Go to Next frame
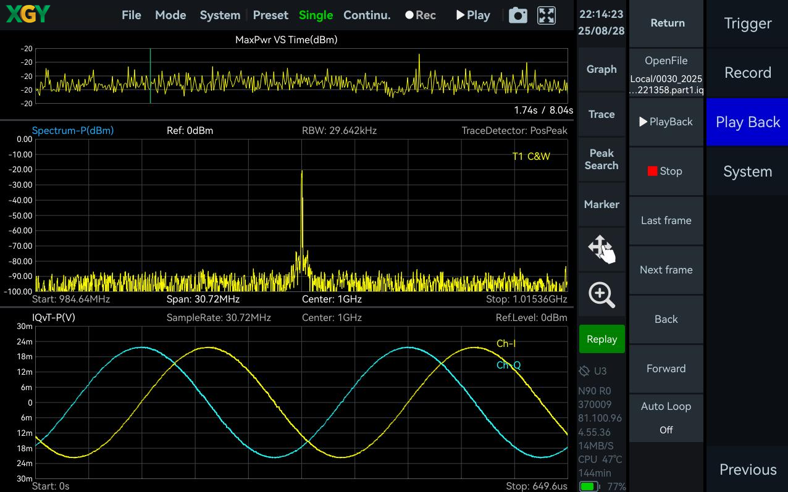 667,270
